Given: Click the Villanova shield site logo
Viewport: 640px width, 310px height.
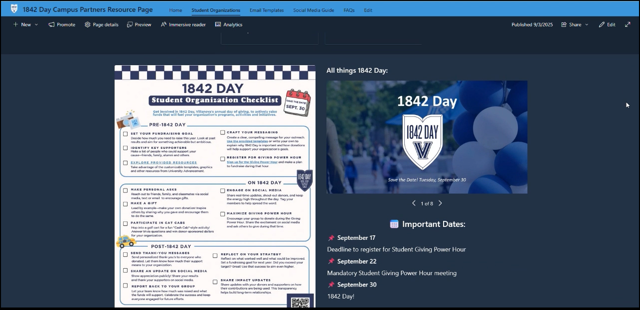Looking at the screenshot, I should (14, 9).
